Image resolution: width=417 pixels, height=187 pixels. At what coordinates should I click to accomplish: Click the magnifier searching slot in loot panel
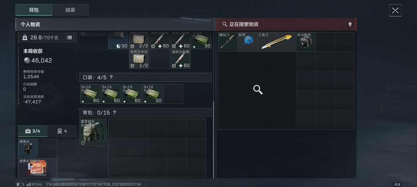pyautogui.click(x=257, y=90)
